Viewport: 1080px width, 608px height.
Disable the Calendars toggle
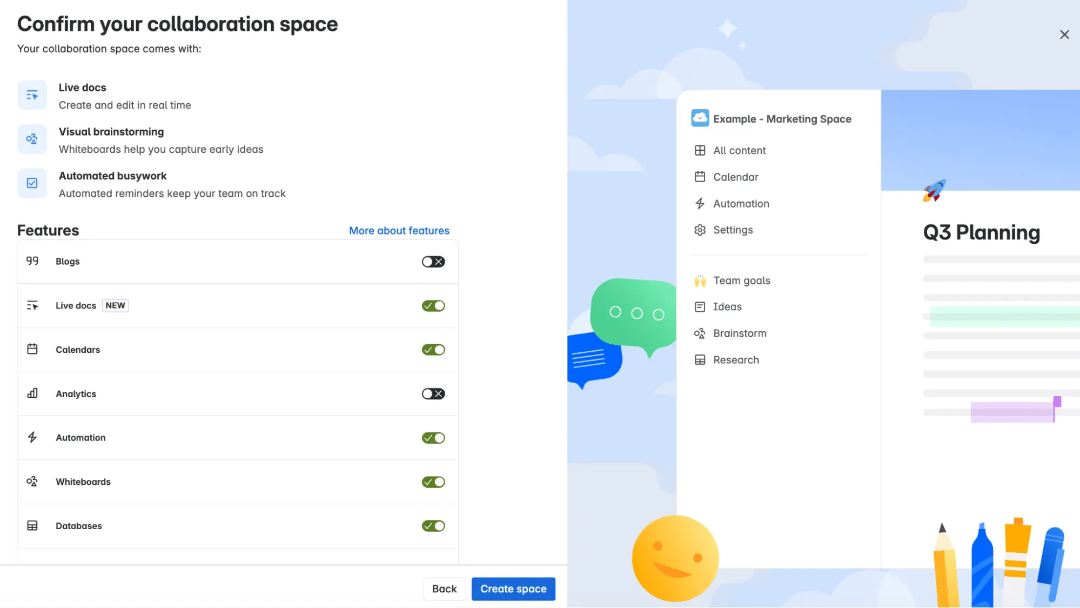coord(433,350)
